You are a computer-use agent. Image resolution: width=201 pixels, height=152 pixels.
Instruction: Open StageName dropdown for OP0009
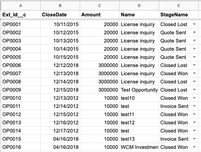[x=194, y=90]
